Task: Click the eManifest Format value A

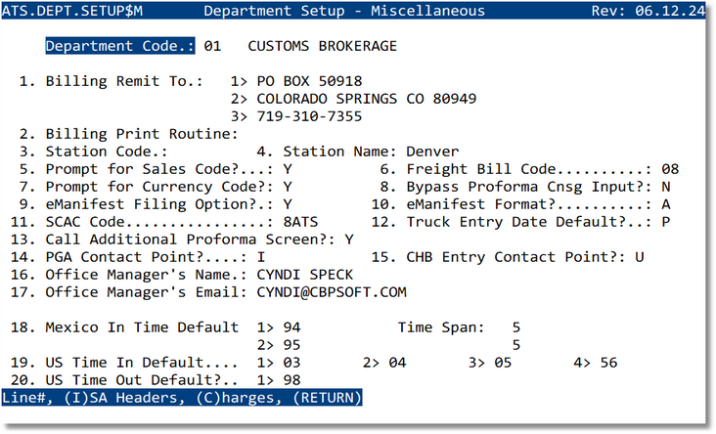Action: coord(665,204)
